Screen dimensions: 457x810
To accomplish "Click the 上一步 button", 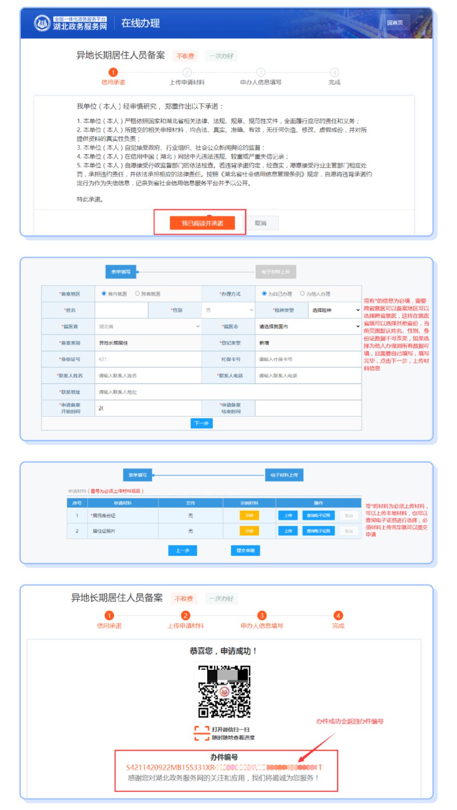I will pyautogui.click(x=183, y=550).
